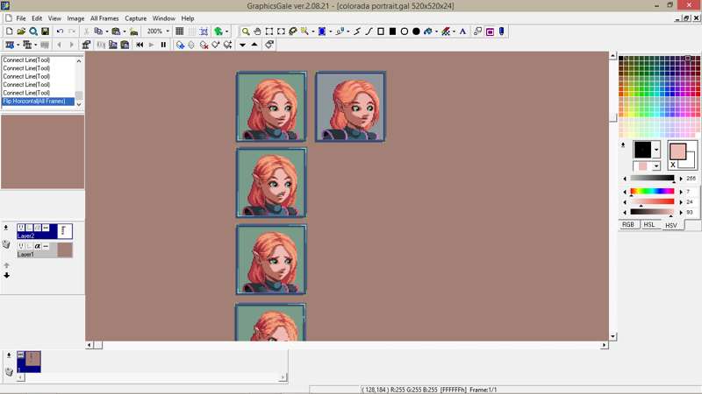Select the Flood Fill bucket tool

click(x=428, y=32)
